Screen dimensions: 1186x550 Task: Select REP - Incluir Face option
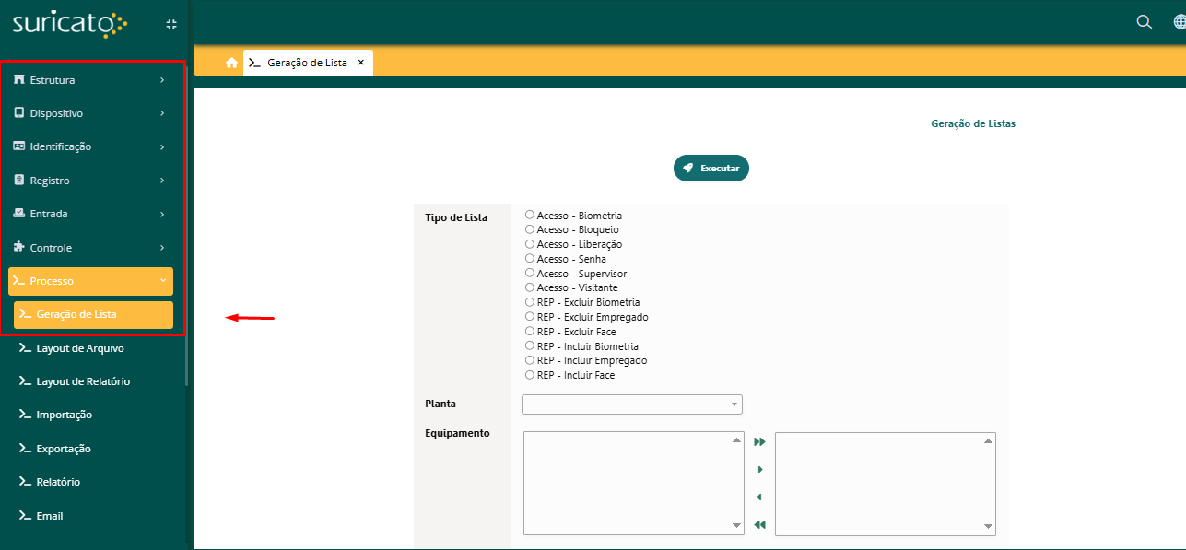click(530, 375)
